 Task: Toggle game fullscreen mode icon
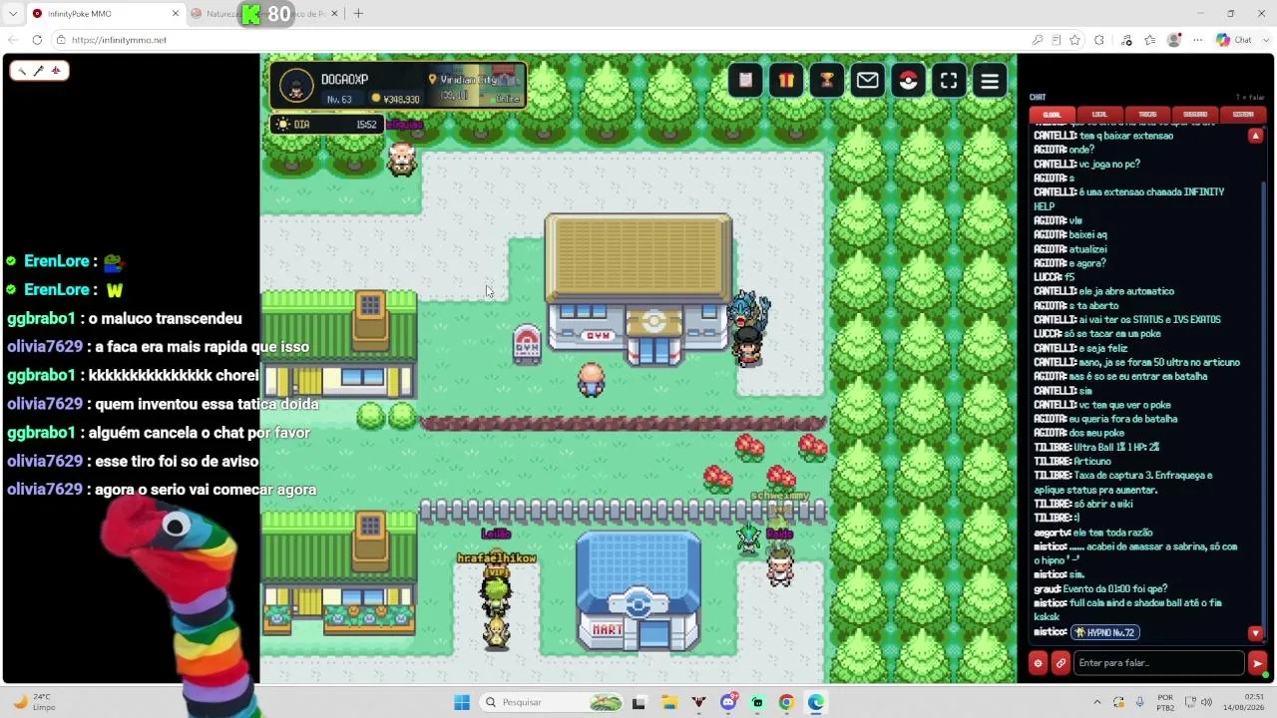click(949, 81)
